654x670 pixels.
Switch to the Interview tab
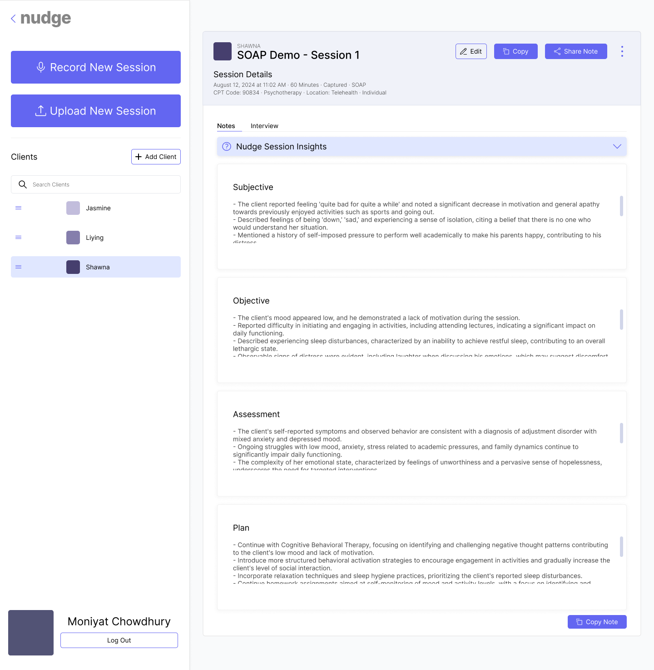point(264,126)
